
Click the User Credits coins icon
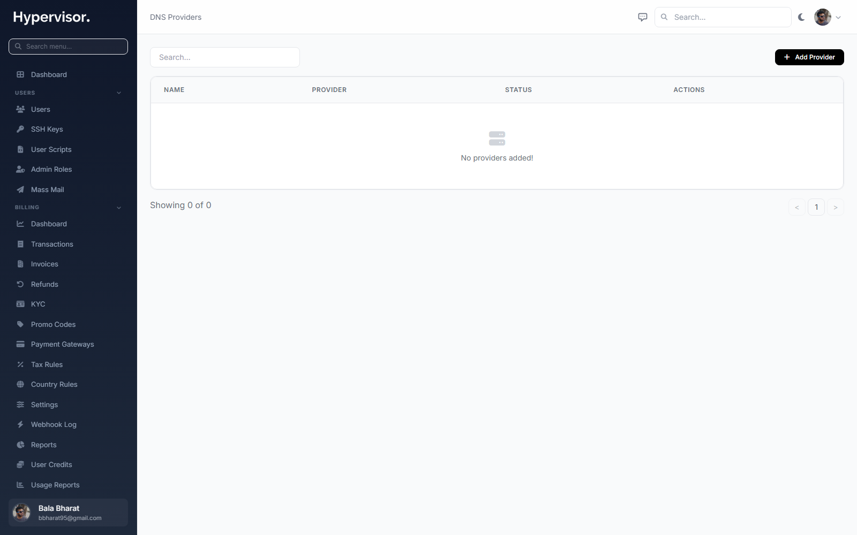(x=20, y=464)
